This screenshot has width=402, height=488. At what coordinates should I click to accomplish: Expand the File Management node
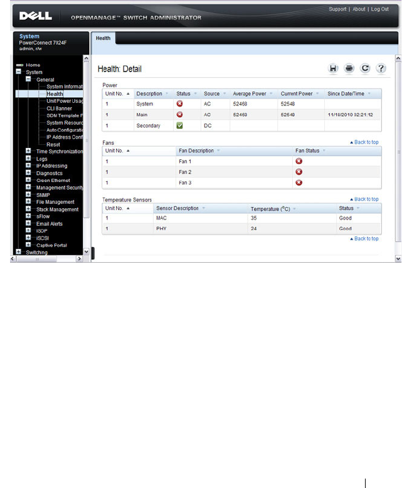28,201
